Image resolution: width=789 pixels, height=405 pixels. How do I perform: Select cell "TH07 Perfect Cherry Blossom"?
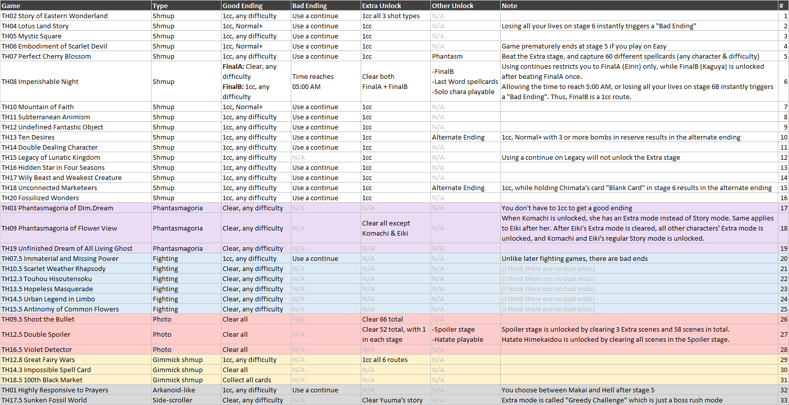[x=76, y=56]
